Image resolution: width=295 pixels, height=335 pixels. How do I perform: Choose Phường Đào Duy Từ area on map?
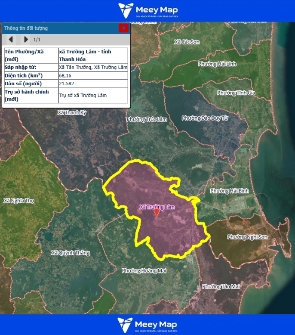205,118
